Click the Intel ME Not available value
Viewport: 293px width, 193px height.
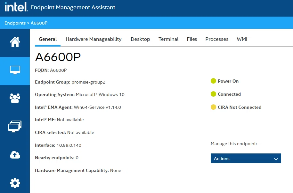pyautogui.click(x=70, y=120)
